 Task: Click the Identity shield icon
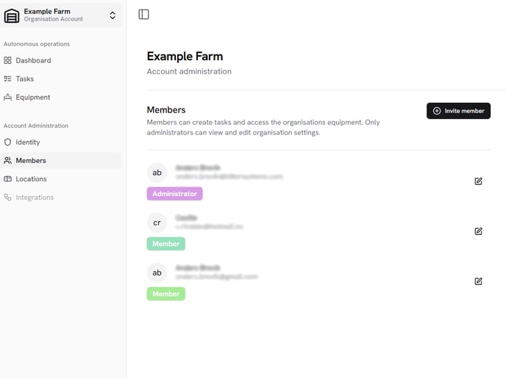pos(8,142)
